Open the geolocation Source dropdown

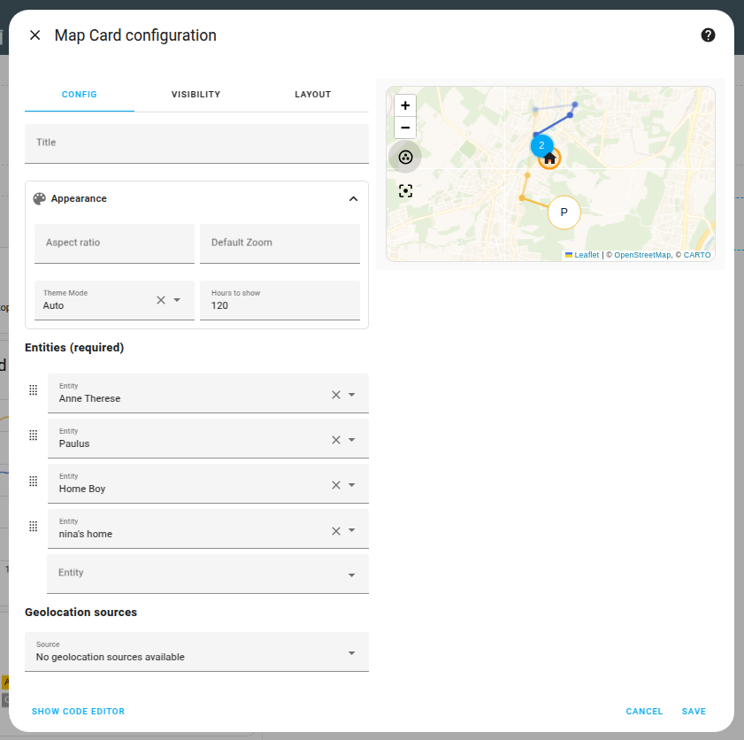click(x=351, y=652)
